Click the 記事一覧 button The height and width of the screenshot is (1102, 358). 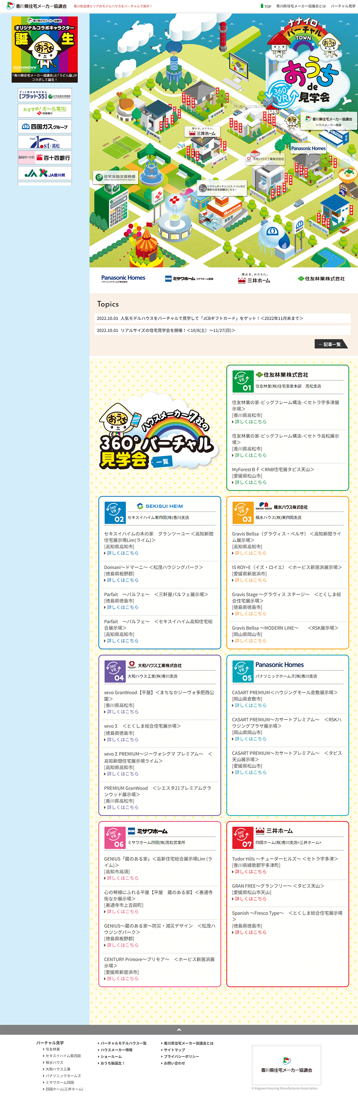pyautogui.click(x=331, y=345)
